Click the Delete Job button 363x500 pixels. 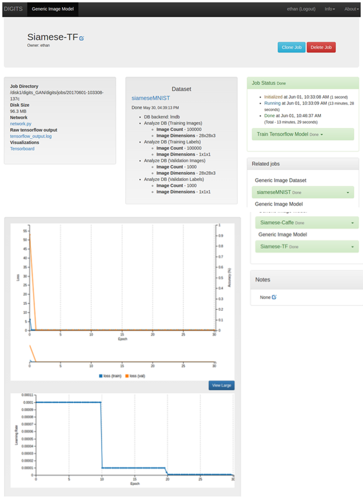321,47
